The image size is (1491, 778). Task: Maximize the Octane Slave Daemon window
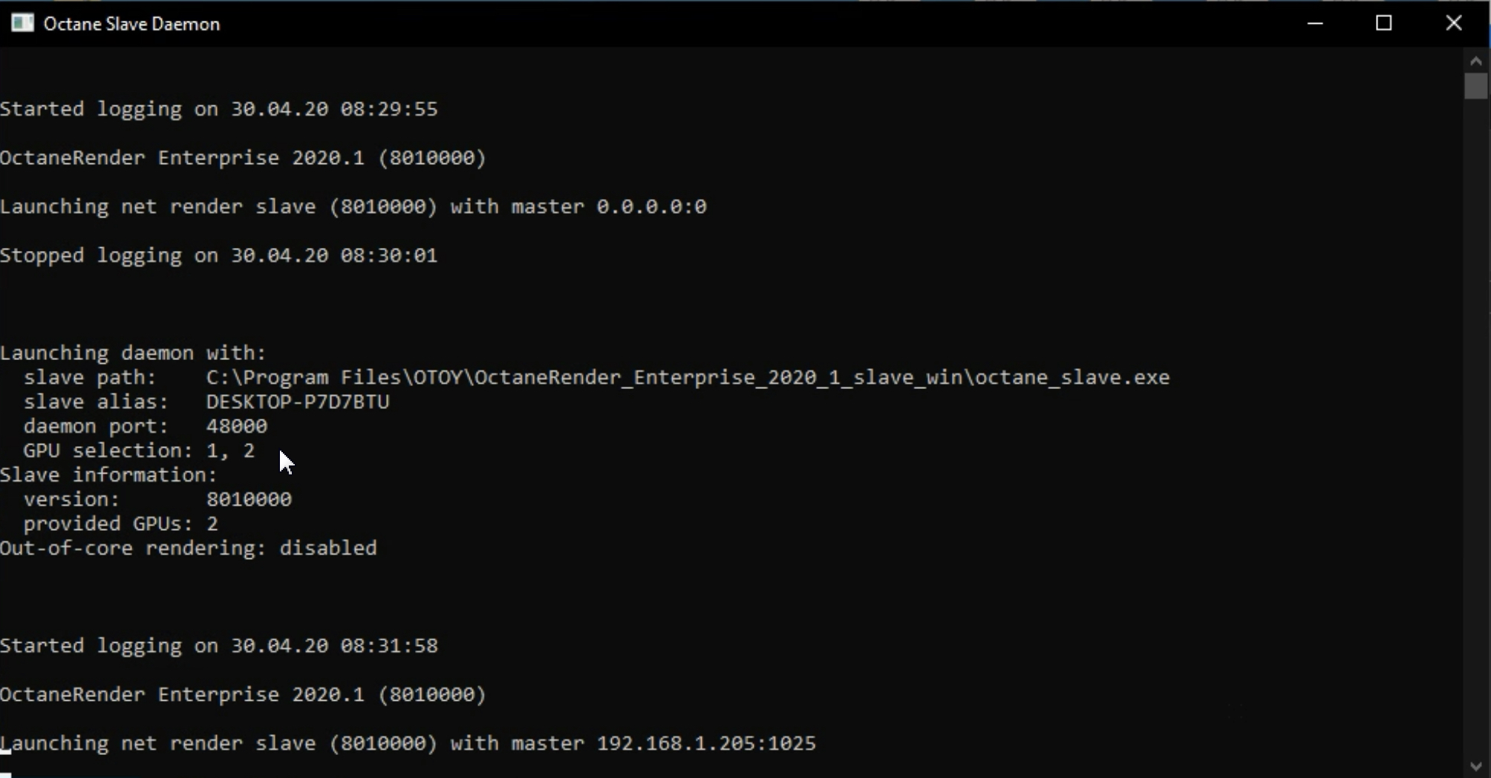pos(1384,23)
